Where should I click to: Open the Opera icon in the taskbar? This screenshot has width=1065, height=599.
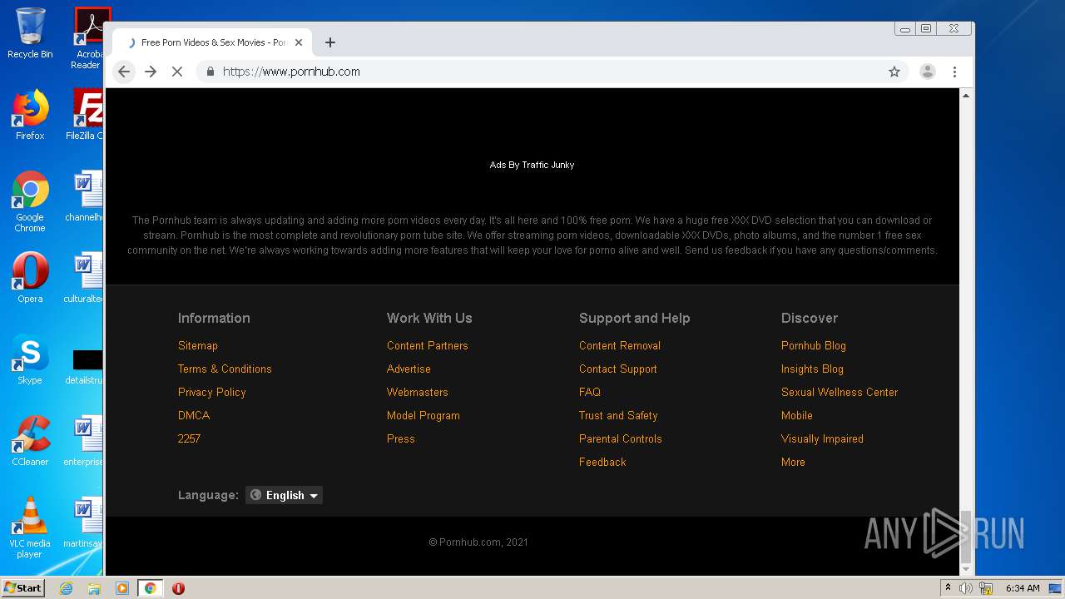178,588
